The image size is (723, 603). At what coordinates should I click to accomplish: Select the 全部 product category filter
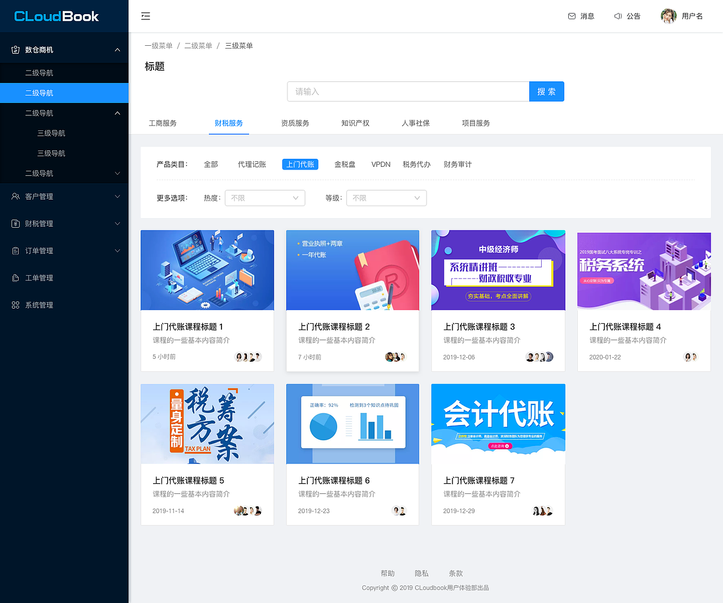point(210,164)
